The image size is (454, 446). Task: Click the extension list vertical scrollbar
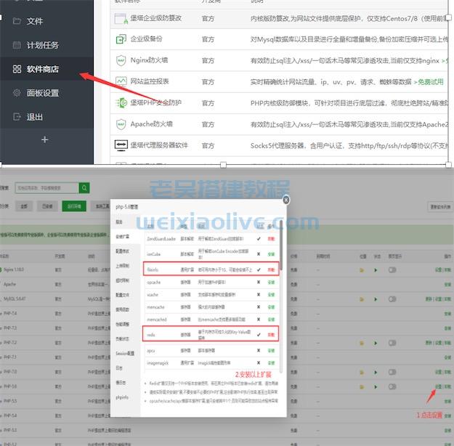tap(280, 246)
